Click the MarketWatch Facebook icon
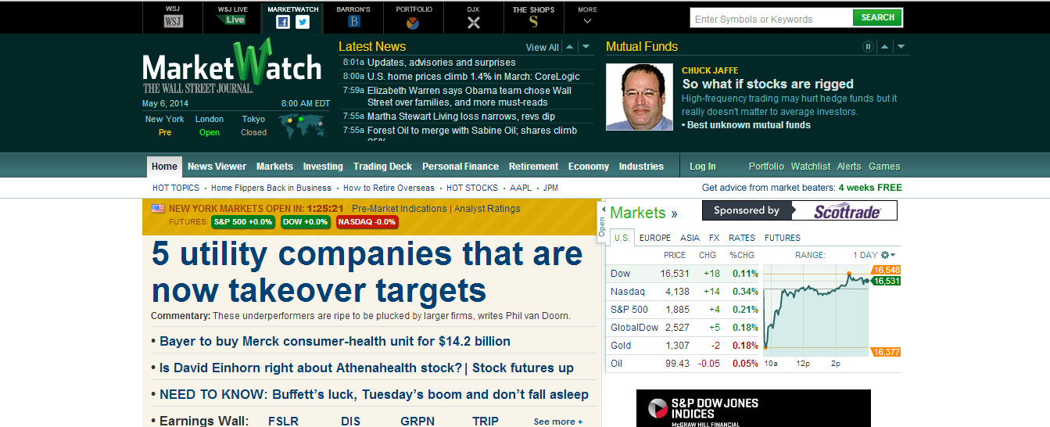Screen dimensions: 1050x427 point(283,22)
